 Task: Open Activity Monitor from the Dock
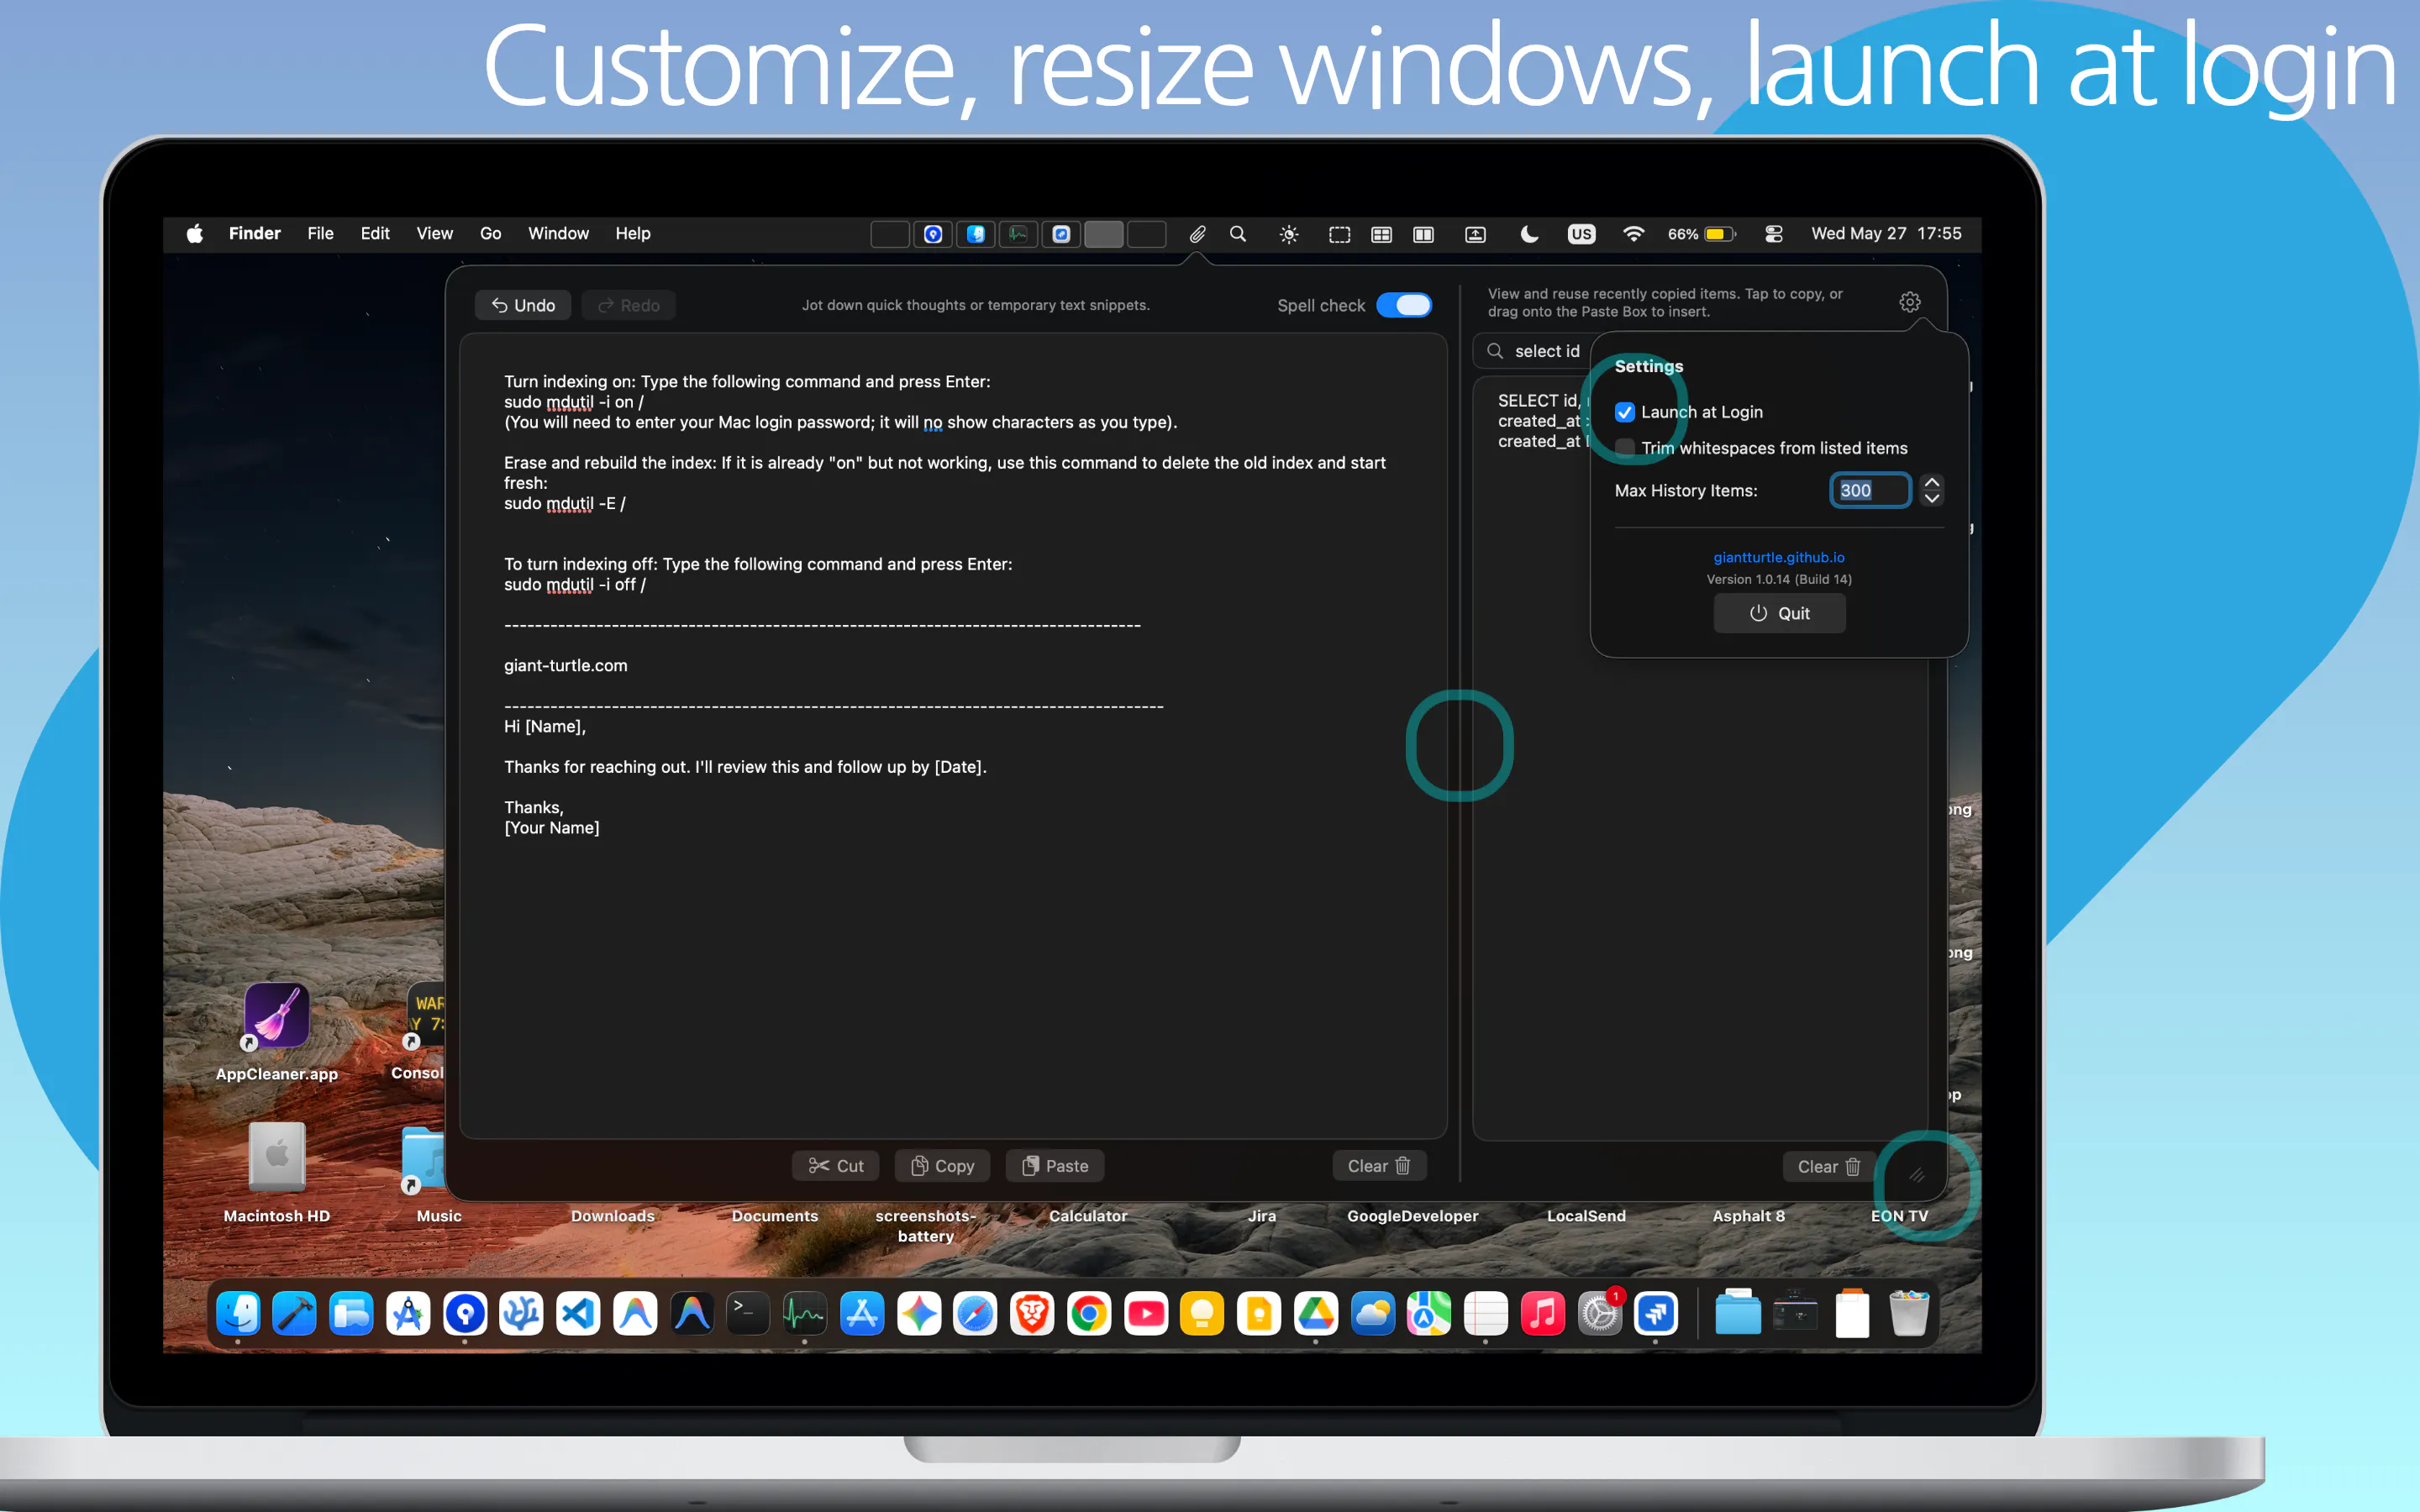[804, 1313]
